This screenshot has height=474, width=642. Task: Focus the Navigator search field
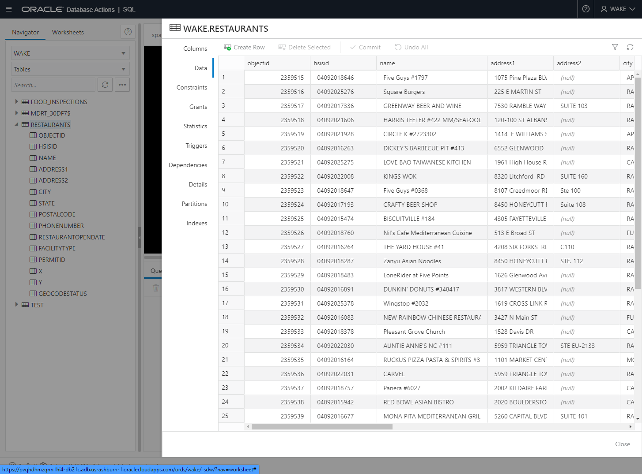tap(53, 85)
